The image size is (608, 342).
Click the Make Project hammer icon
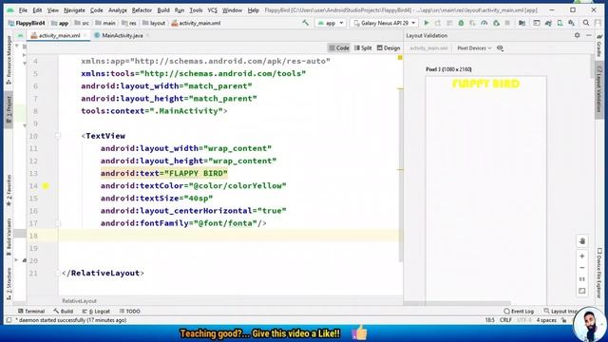pos(306,23)
